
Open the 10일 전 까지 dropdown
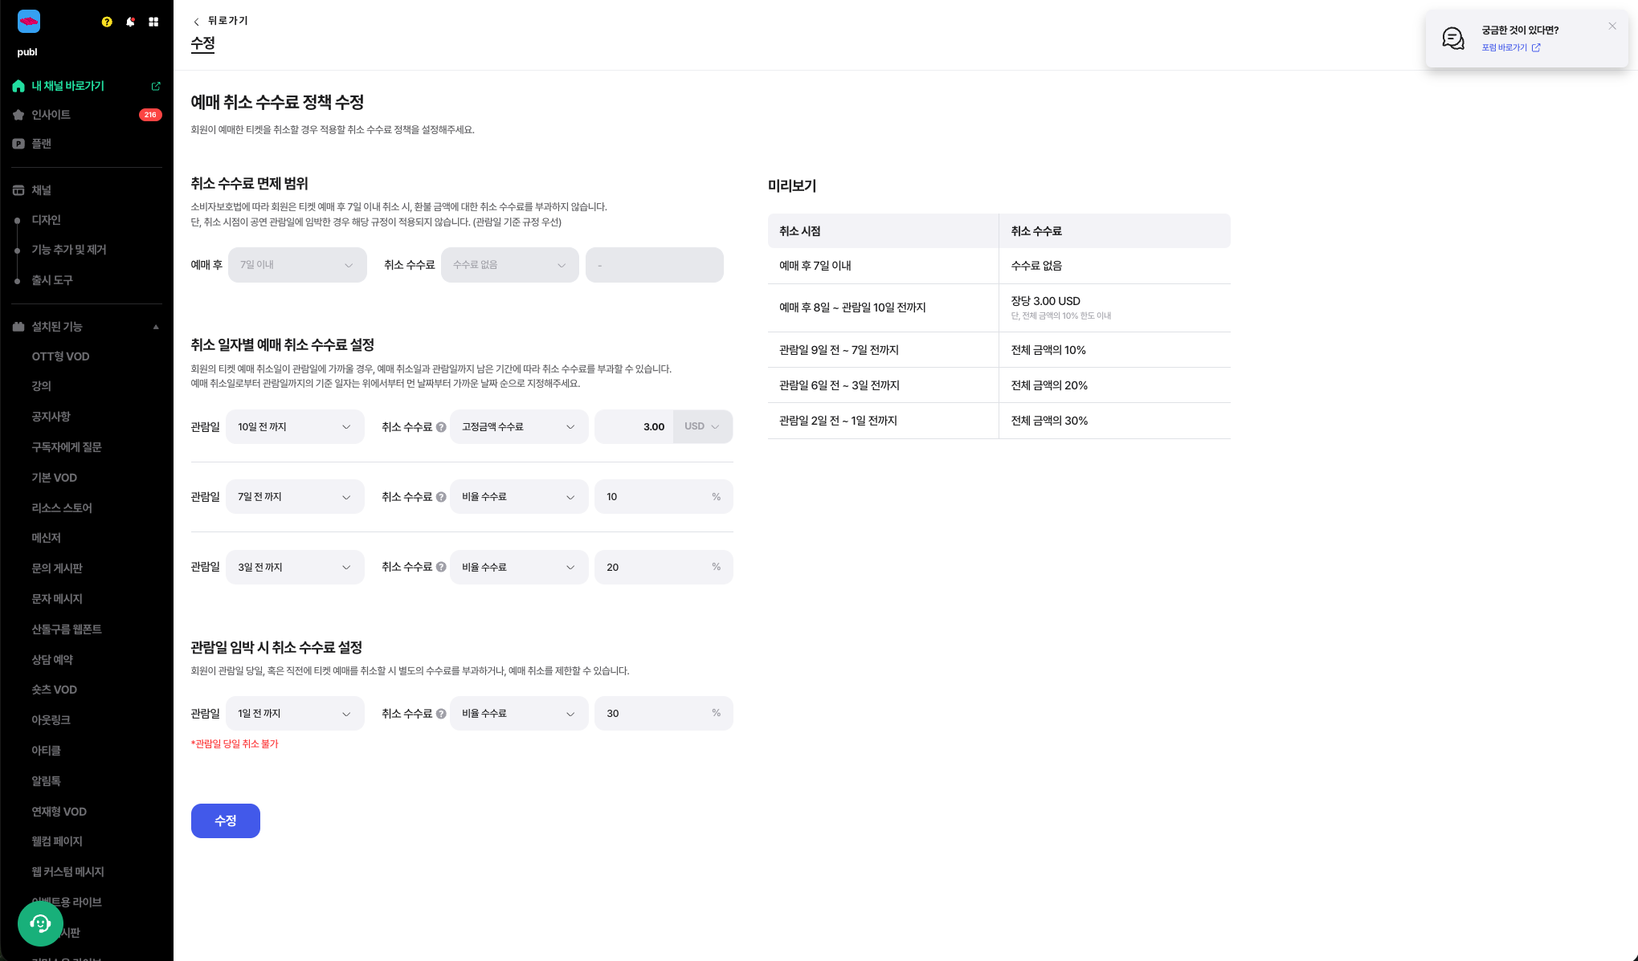[295, 427]
